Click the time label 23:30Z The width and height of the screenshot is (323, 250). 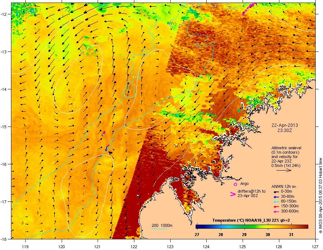tap(285, 131)
